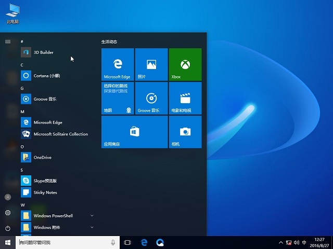333x249 pixels.
Task: Launch 3D Builder from app list
Action: coord(44,52)
